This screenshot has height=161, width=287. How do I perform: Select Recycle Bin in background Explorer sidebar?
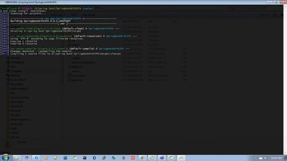tap(17, 85)
